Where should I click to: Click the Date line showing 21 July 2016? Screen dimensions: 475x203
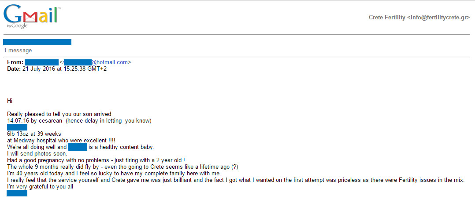coord(57,69)
